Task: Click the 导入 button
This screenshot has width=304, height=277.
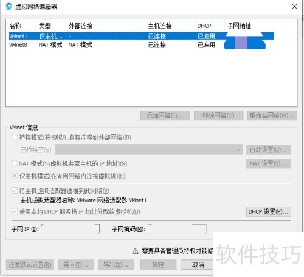Action: (76, 265)
